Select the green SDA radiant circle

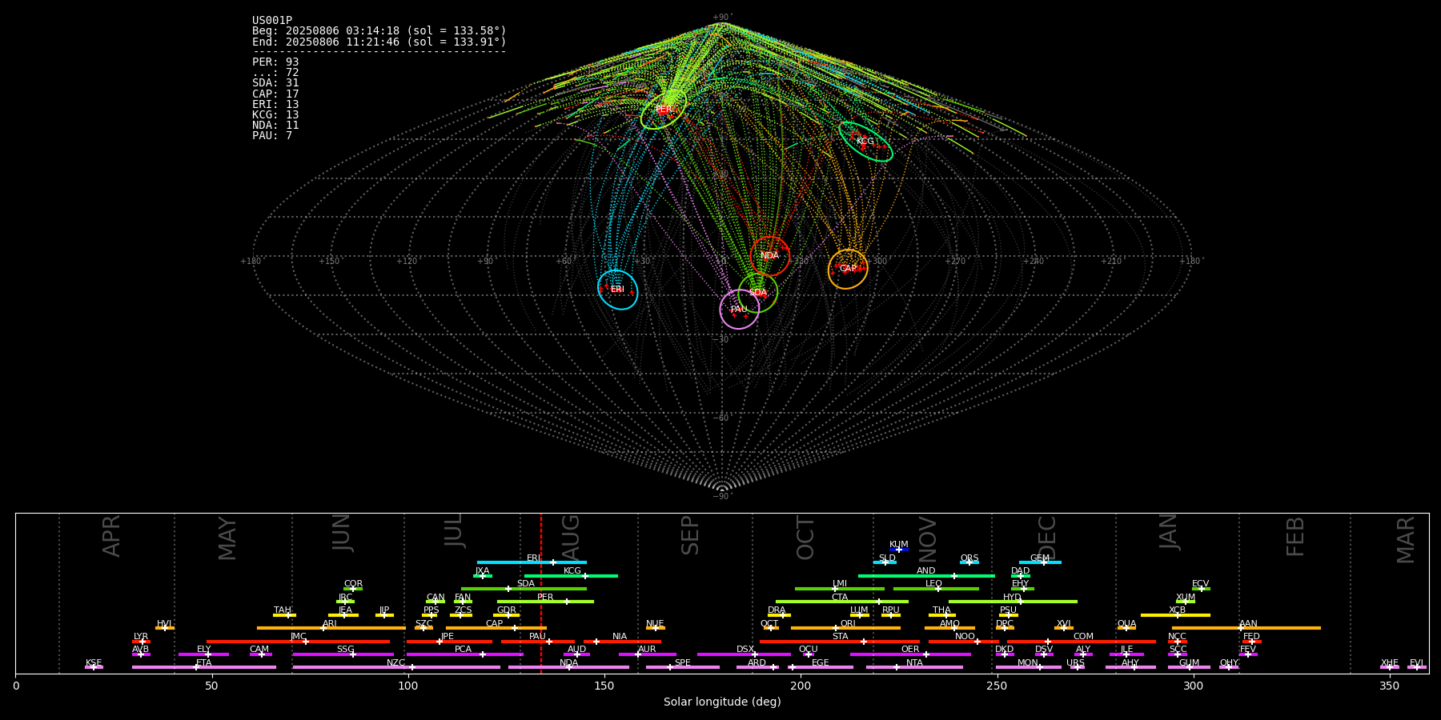[x=758, y=293]
